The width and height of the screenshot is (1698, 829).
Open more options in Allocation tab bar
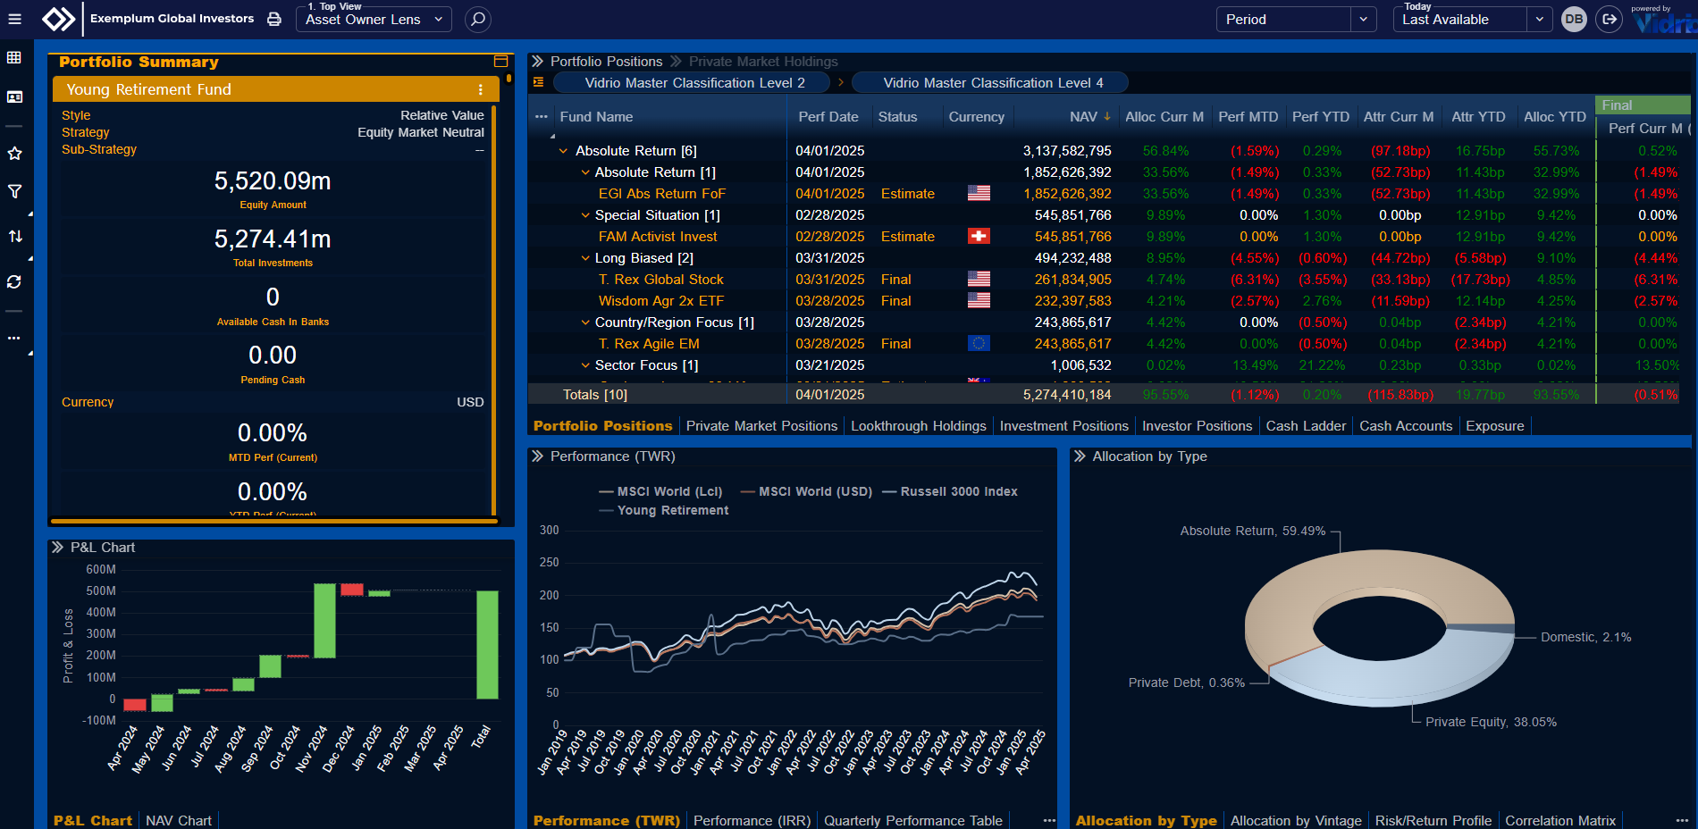point(1681,820)
